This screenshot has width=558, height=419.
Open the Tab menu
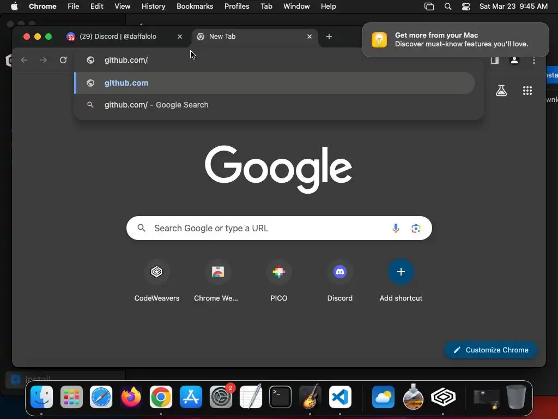coord(266,7)
